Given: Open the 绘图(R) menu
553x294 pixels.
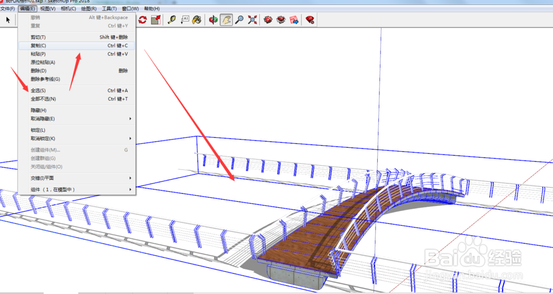Looking at the screenshot, I should (89, 8).
